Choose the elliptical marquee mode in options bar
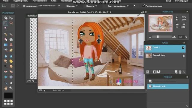This screenshot has height=108, width=192. pyautogui.click(x=17, y=6)
